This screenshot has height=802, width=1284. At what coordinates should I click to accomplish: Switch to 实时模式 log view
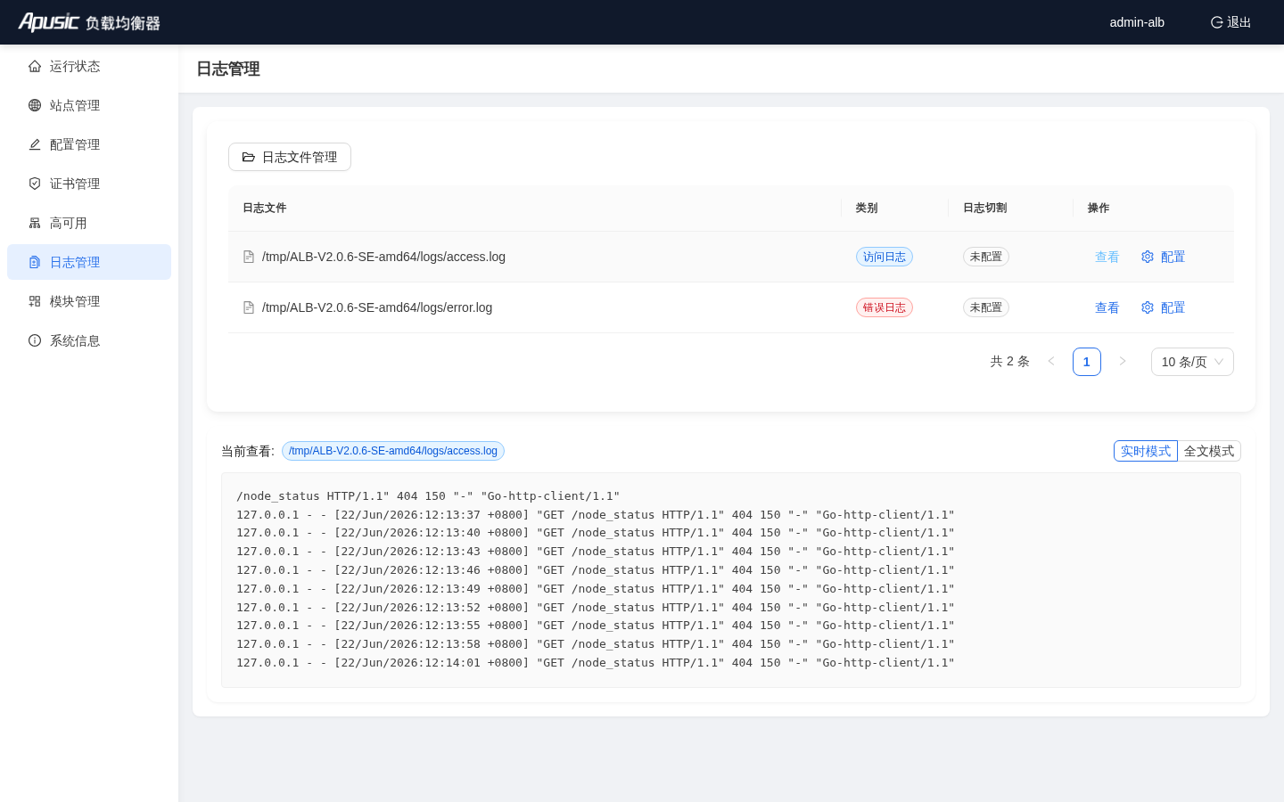[1146, 451]
